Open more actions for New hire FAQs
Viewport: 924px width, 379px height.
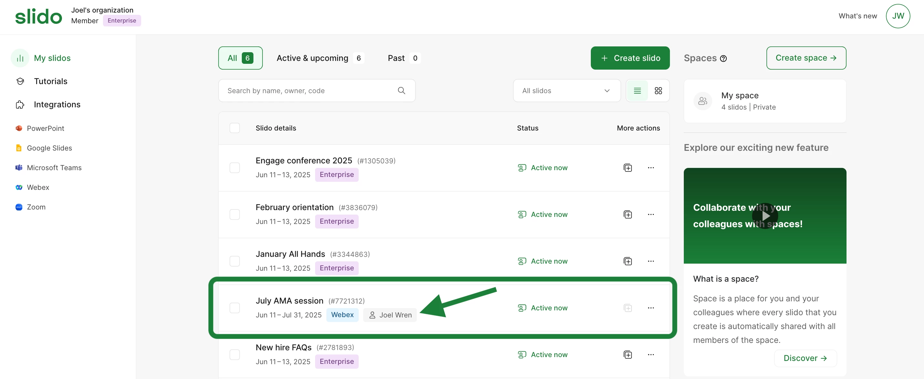(651, 355)
